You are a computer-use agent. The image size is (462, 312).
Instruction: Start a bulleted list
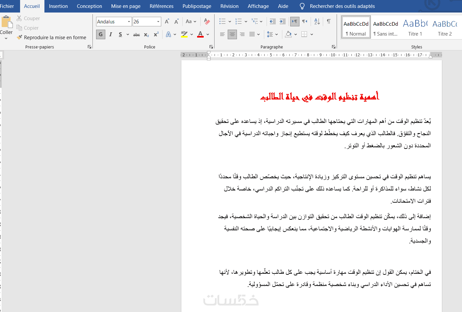(x=222, y=21)
